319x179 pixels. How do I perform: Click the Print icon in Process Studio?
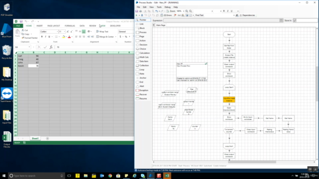coord(141,11)
